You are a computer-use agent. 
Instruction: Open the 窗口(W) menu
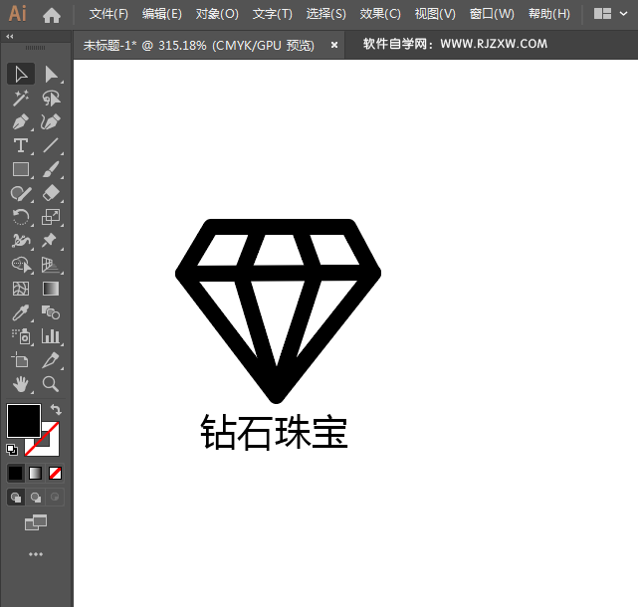point(492,14)
